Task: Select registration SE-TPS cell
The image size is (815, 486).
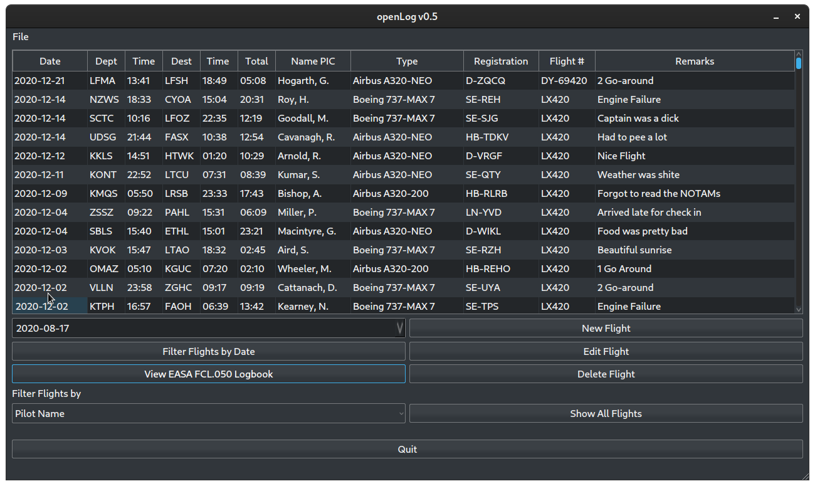Action: (501, 305)
